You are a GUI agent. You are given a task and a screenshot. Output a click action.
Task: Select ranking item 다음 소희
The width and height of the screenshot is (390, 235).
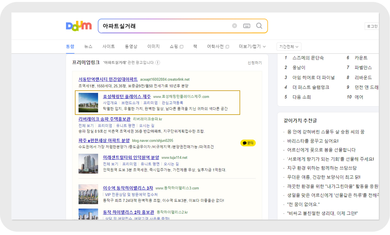[x=302, y=97]
